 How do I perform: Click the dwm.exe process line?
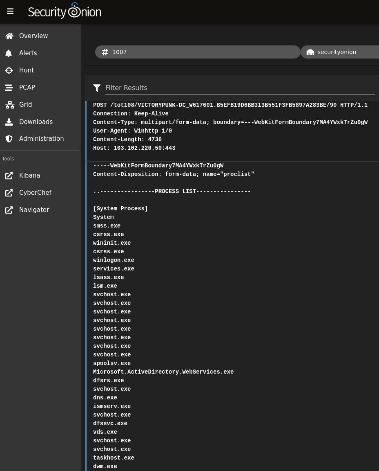105,466
